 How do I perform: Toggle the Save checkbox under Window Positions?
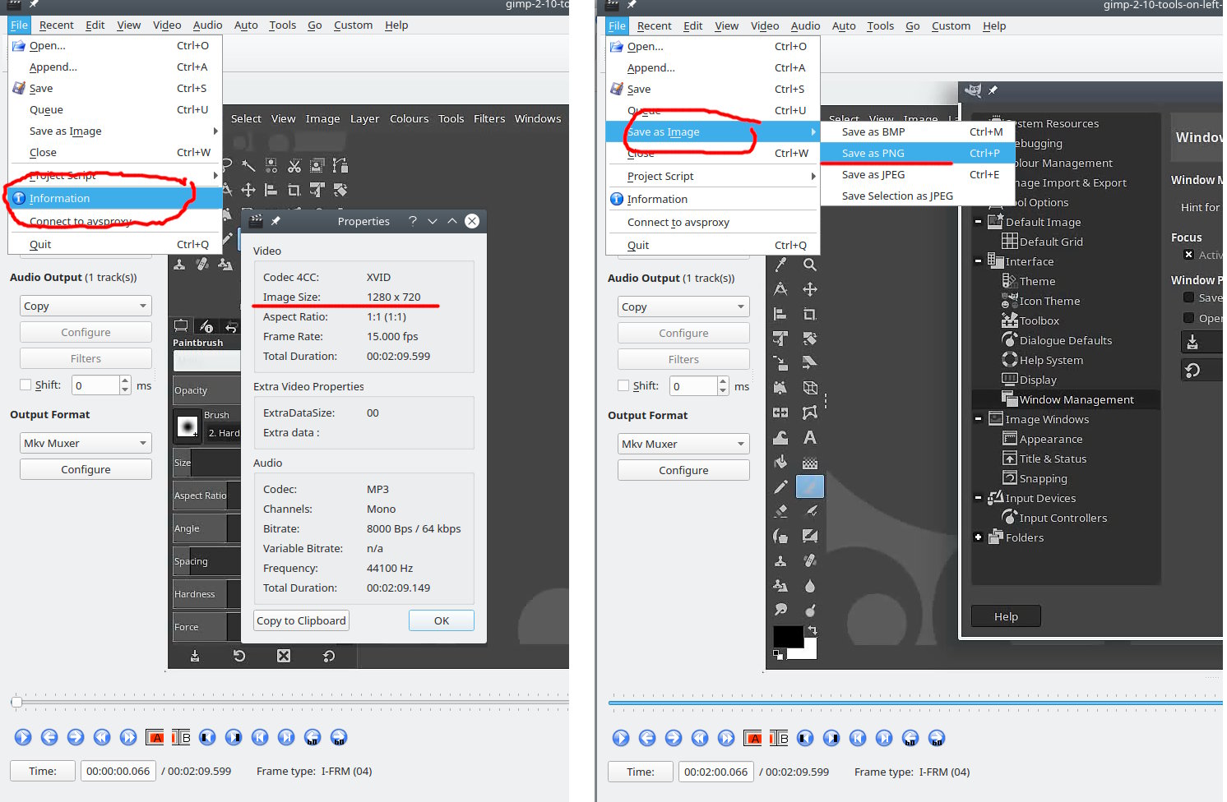(1188, 297)
